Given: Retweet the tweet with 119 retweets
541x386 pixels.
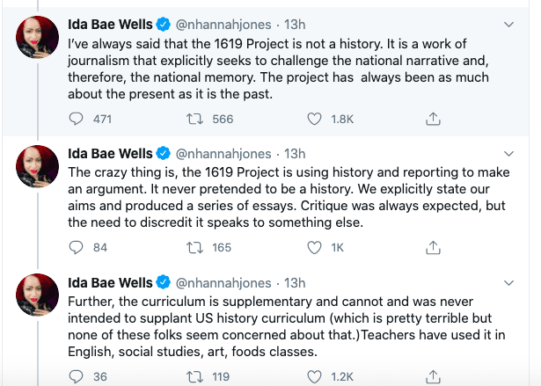Looking at the screenshot, I should pos(194,376).
